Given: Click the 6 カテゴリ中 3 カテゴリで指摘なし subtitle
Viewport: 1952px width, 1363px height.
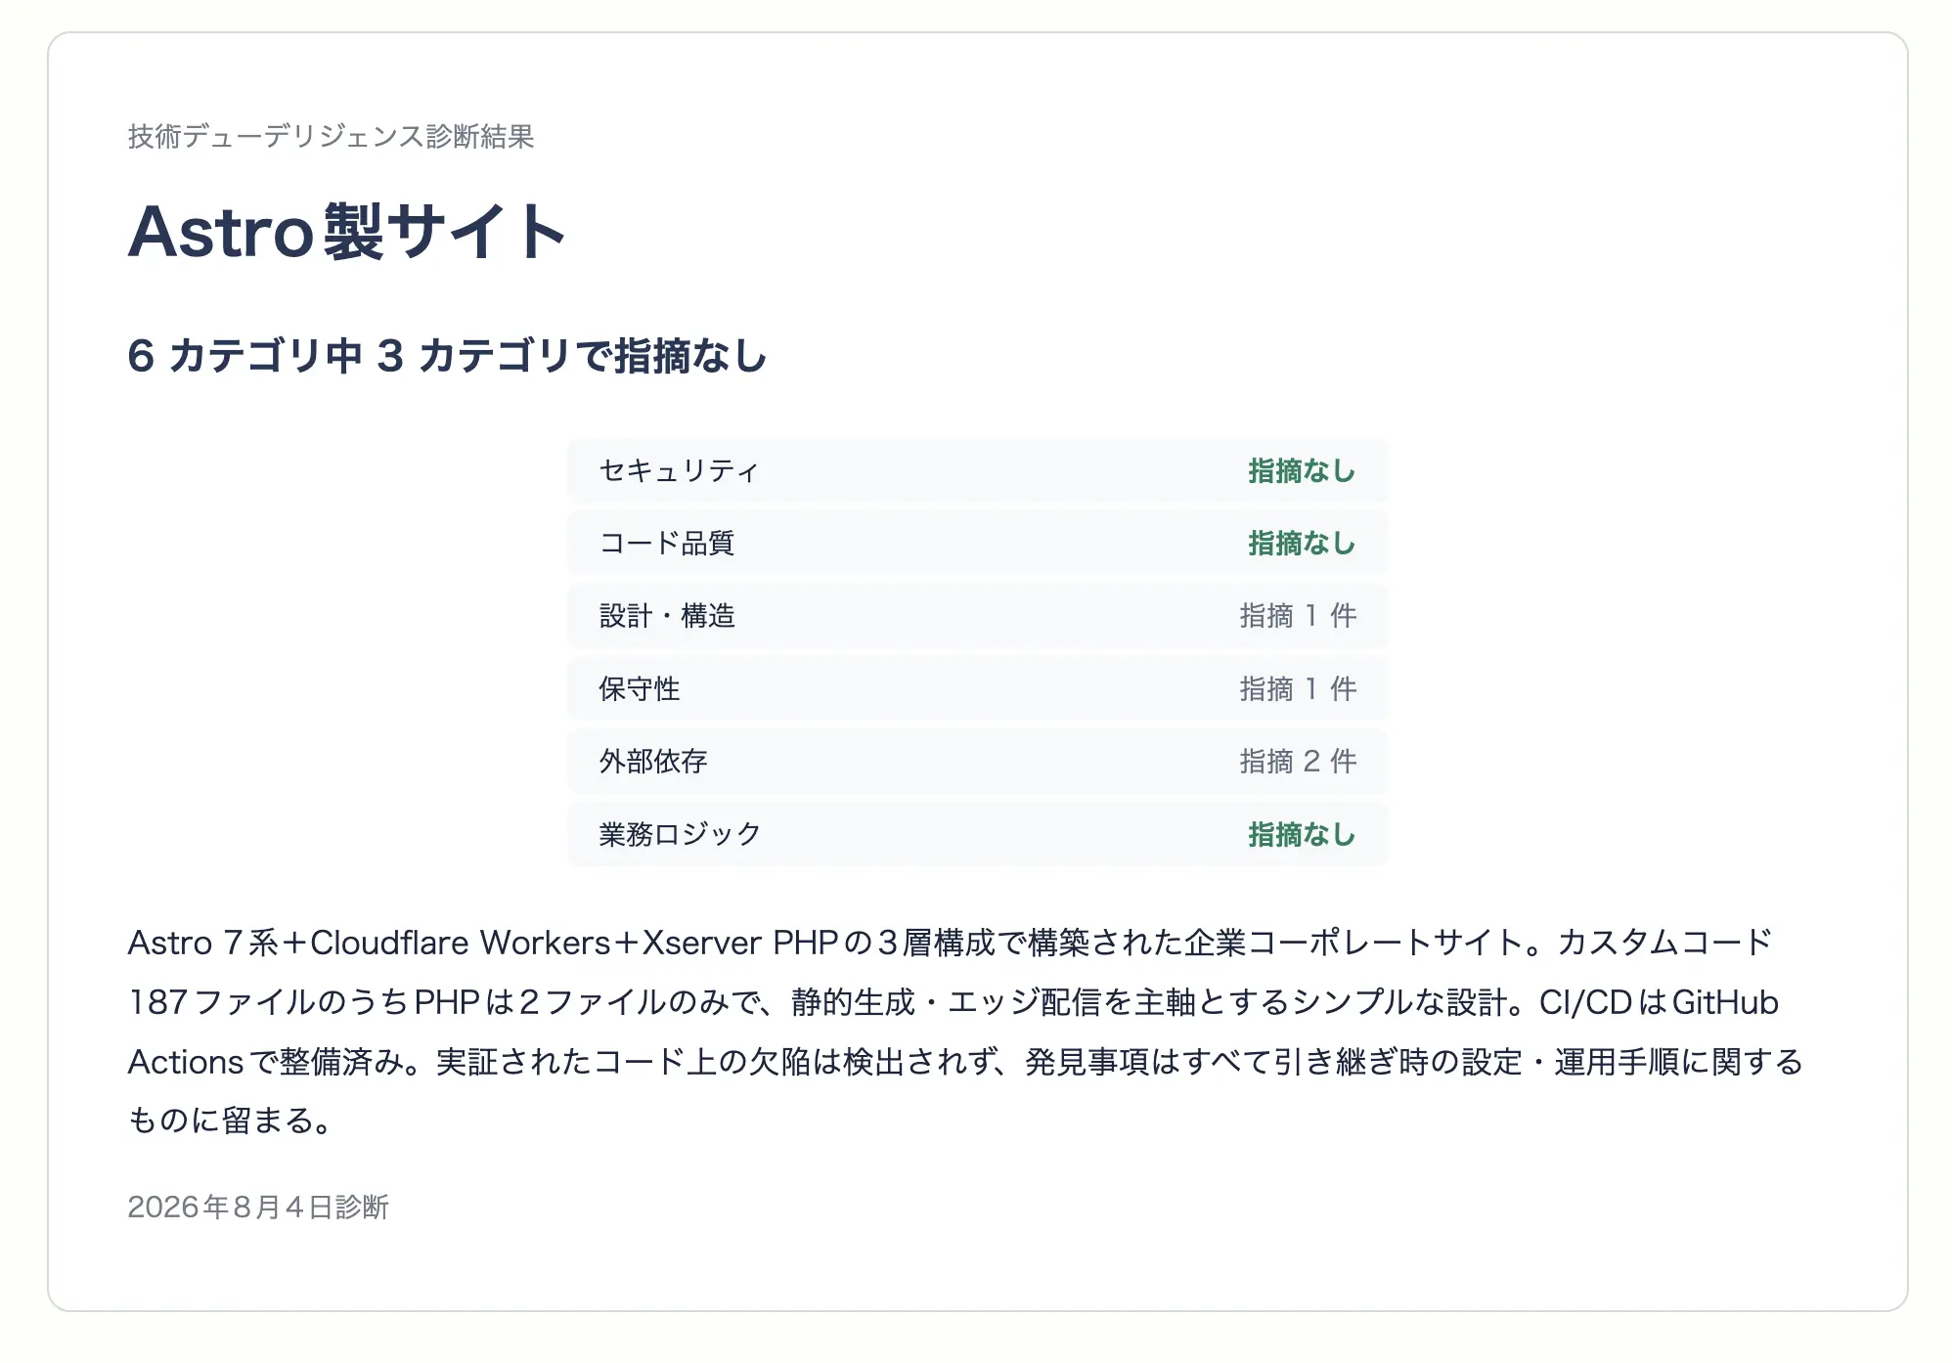Looking at the screenshot, I should pos(447,356).
